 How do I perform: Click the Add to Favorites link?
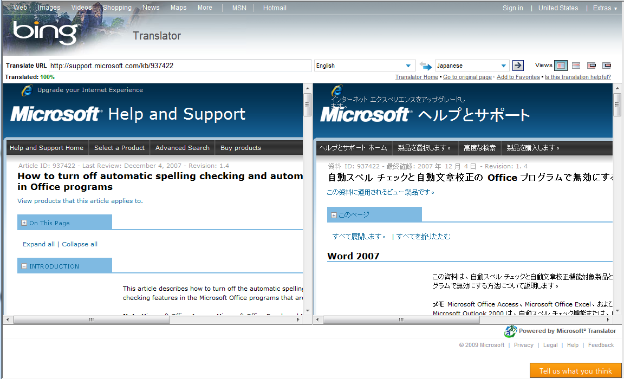(518, 77)
